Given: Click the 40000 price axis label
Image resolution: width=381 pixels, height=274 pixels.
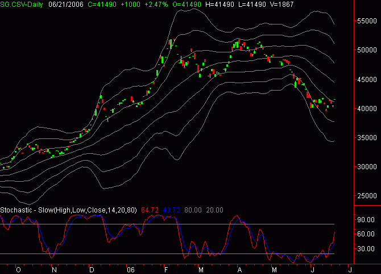Looking at the screenshot, I should [x=367, y=109].
